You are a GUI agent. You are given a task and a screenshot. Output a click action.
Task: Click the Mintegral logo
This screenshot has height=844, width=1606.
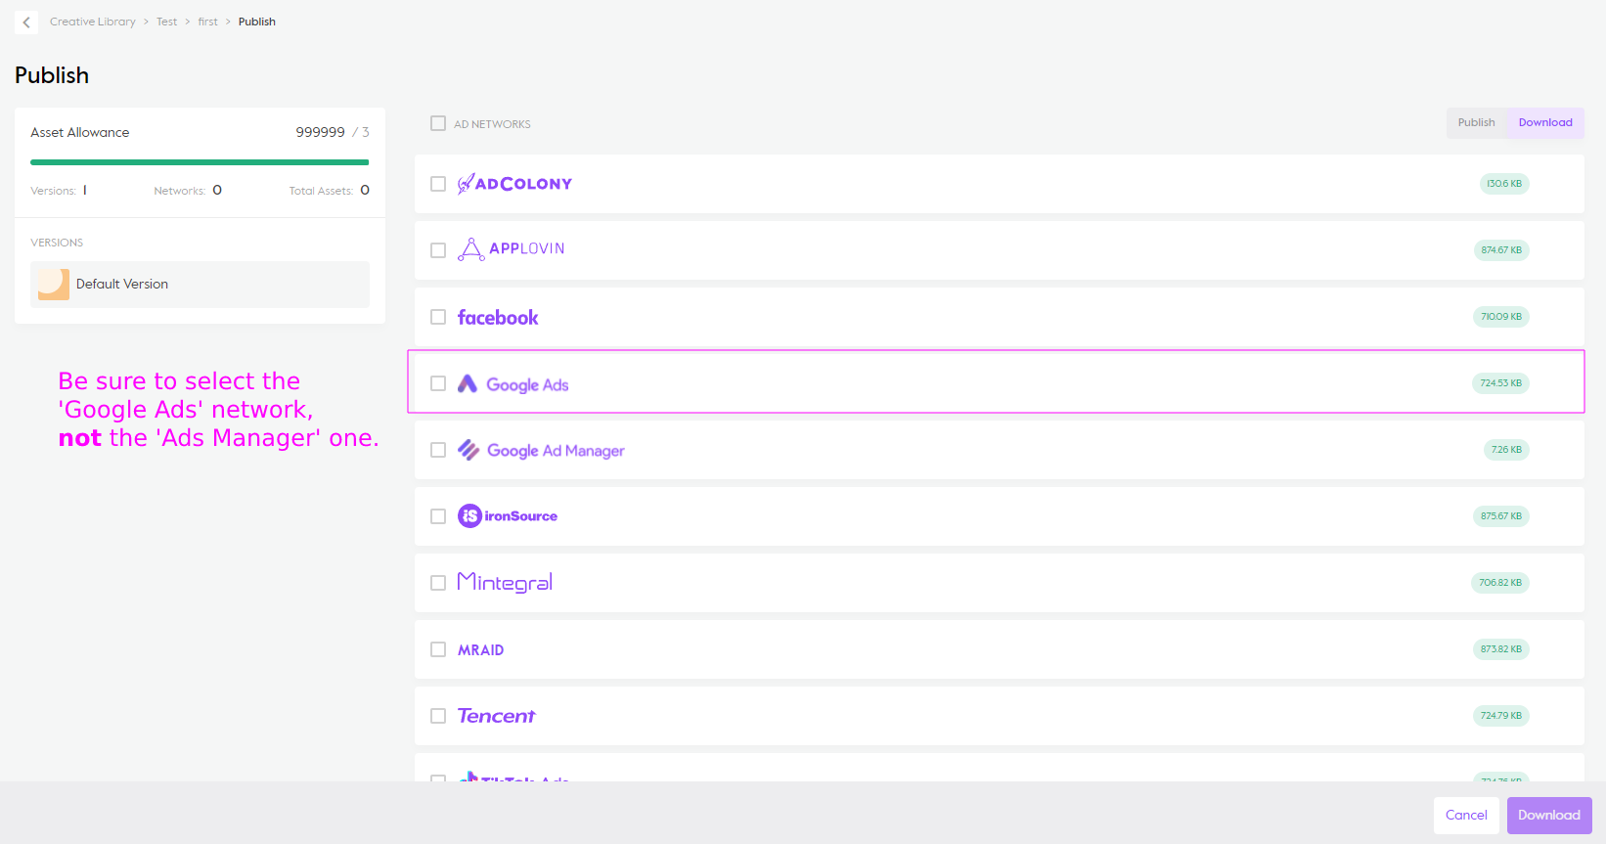pyautogui.click(x=505, y=583)
